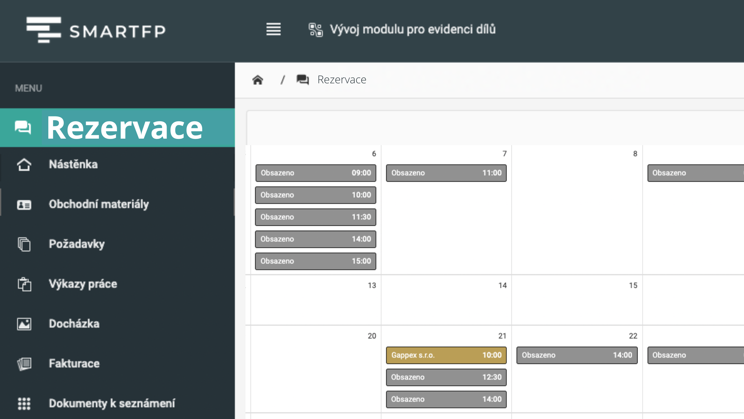Open Rezervace in the sidebar menu

(x=124, y=128)
